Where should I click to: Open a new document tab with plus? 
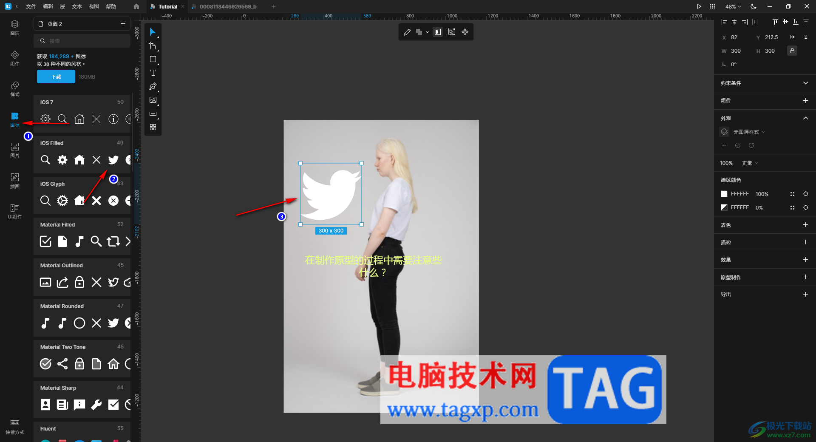click(274, 6)
